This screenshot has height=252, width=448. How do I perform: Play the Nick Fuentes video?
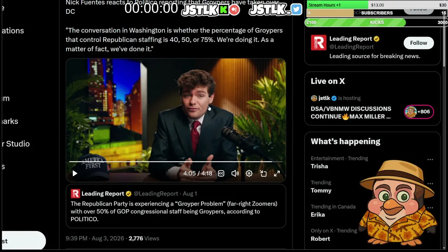click(75, 173)
